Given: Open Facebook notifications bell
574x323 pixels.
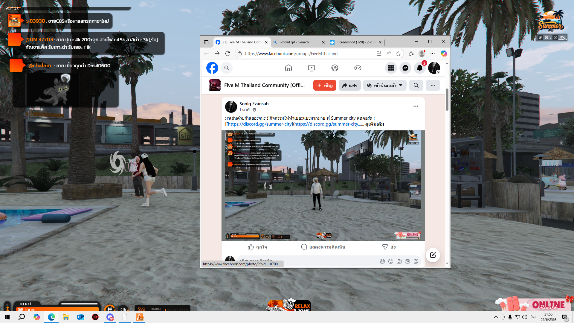Looking at the screenshot, I should [x=420, y=68].
